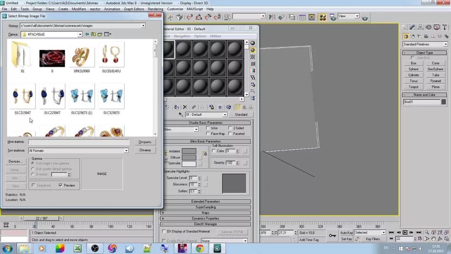This screenshot has height=254, width=451.
Task: Open Schematic View from toolbar
Action: click(312, 17)
